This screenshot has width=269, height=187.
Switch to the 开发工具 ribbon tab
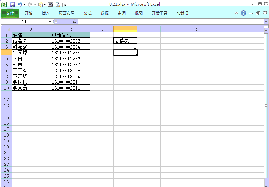tap(160, 13)
